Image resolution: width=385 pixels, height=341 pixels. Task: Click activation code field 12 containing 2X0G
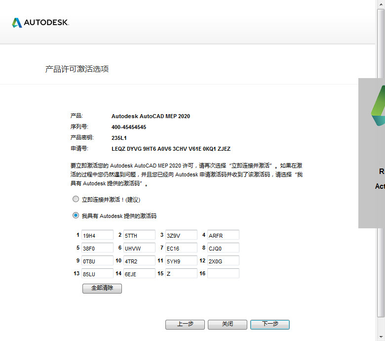coord(223,260)
